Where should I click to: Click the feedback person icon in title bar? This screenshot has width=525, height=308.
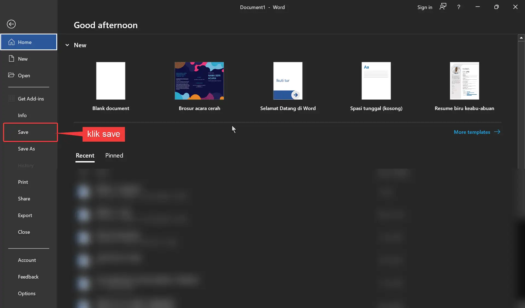point(443,7)
